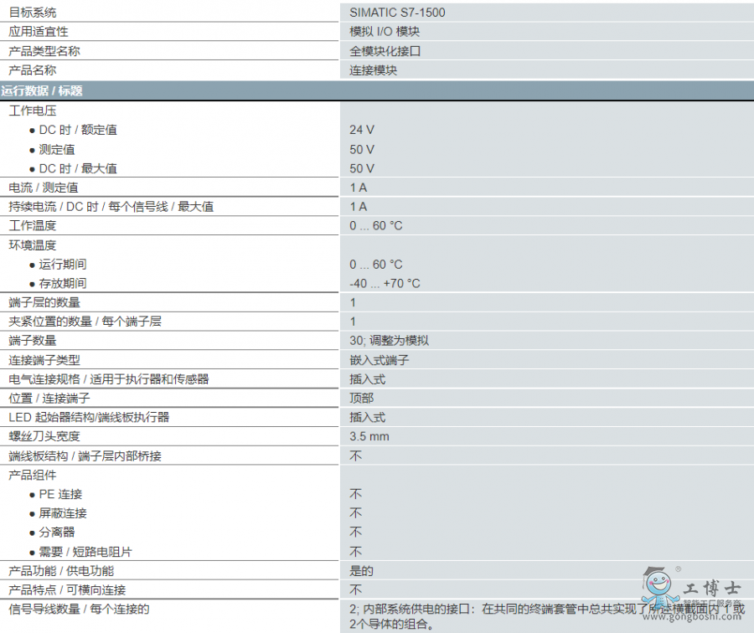Click the 连接模块 product name value
Screen dimensions: 754x633
373,70
